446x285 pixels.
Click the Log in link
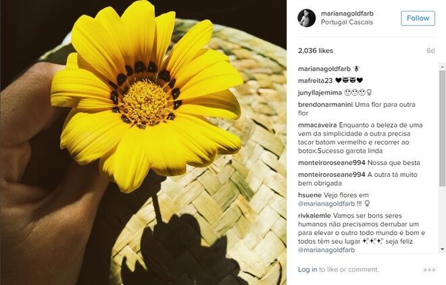pos(307,269)
